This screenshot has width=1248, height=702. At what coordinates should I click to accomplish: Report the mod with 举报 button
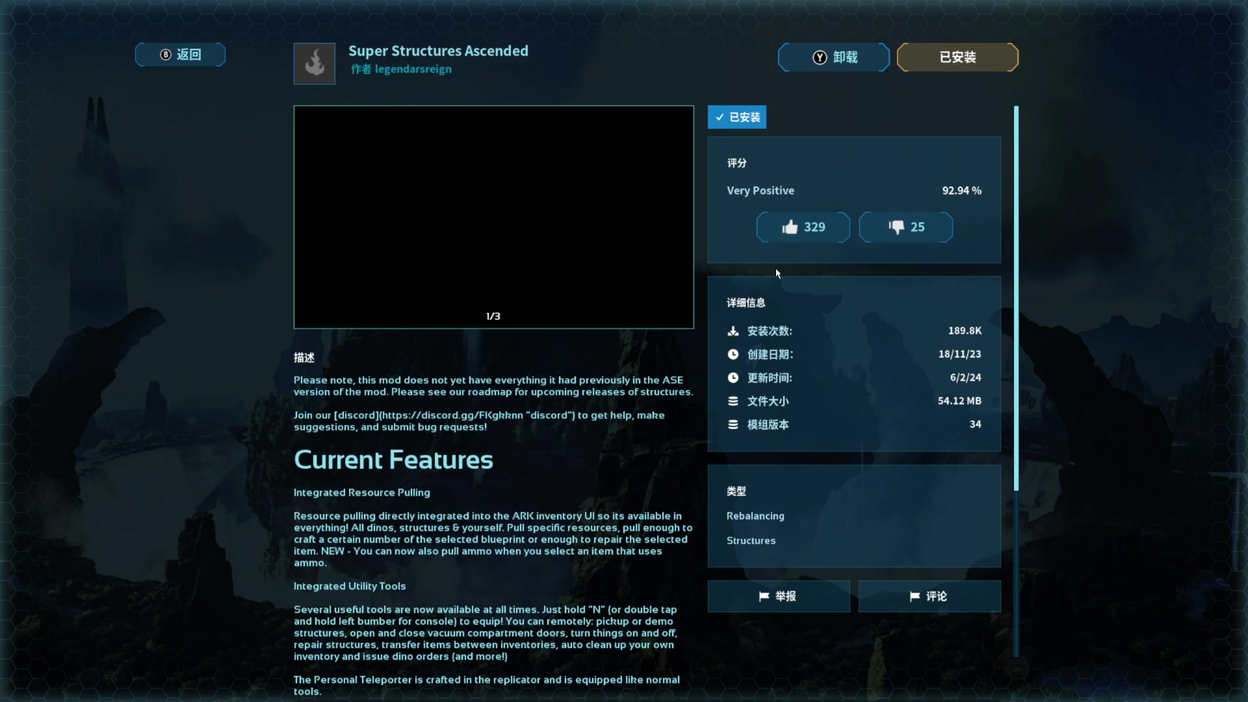click(779, 596)
